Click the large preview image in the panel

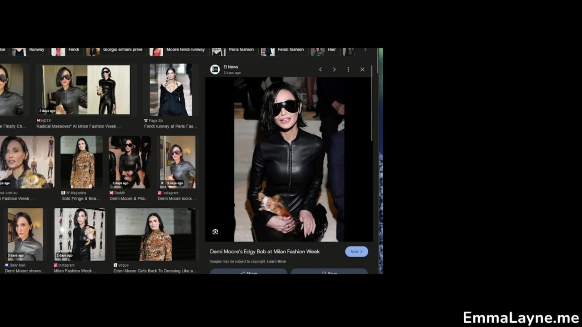point(289,159)
